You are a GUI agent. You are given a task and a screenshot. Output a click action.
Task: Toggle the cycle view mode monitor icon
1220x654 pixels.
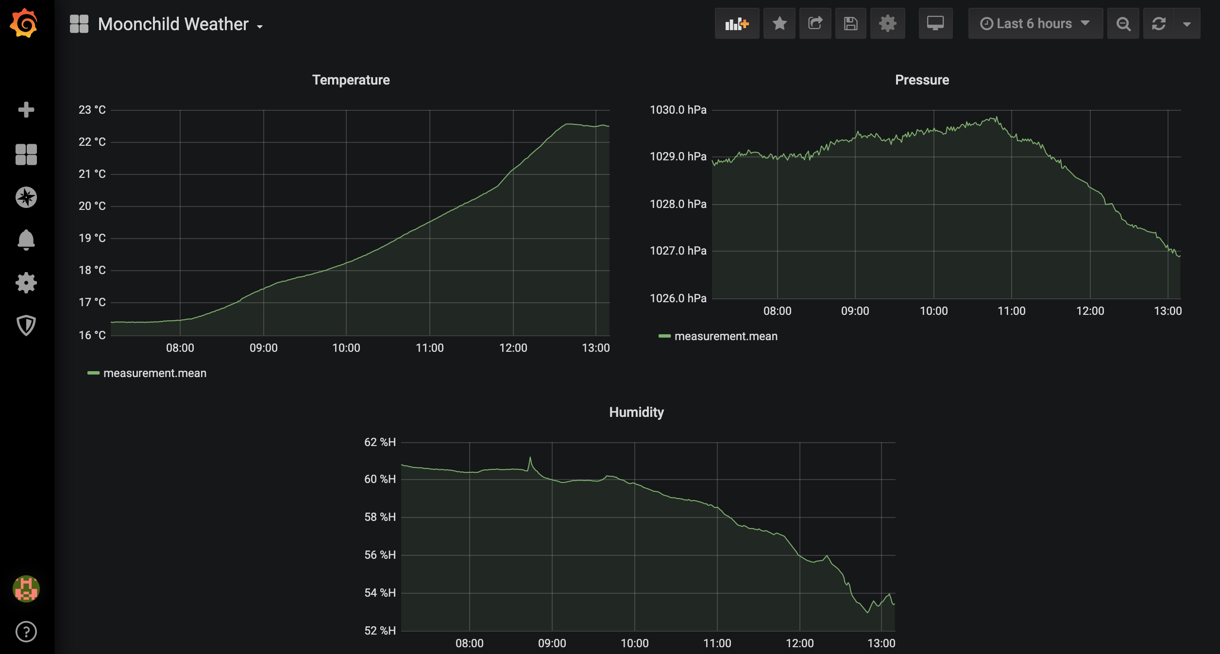[x=935, y=23]
